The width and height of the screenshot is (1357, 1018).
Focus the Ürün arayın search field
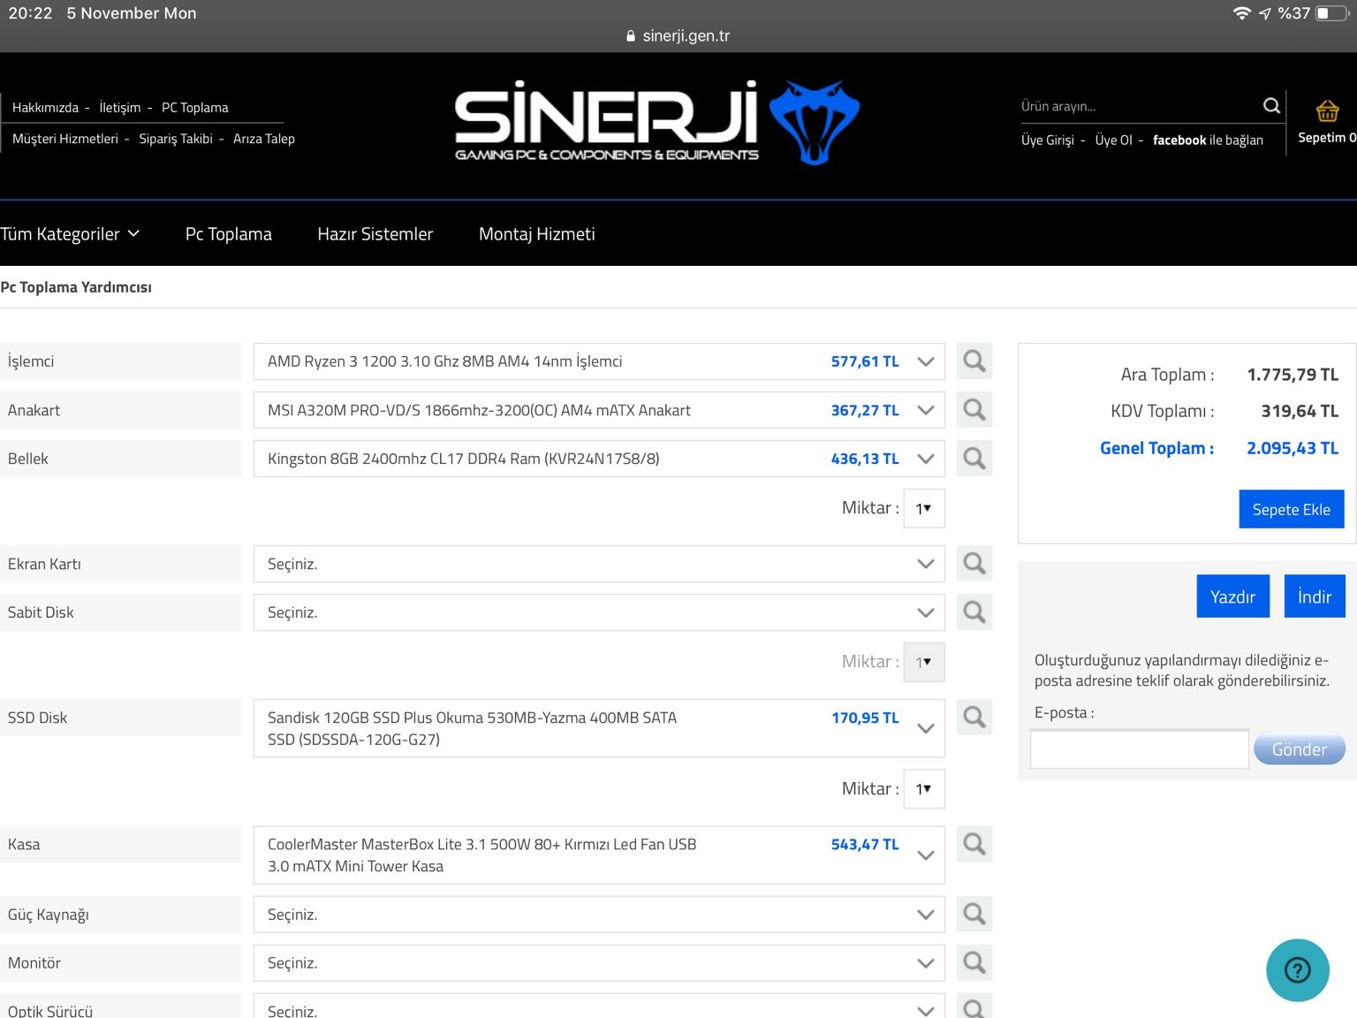(1139, 106)
